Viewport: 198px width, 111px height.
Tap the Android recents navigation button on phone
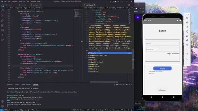pyautogui.click(x=174, y=97)
